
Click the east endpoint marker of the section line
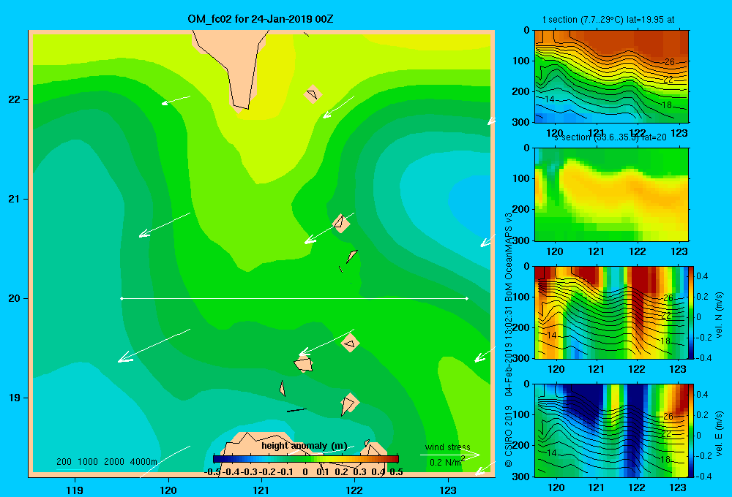tap(466, 298)
